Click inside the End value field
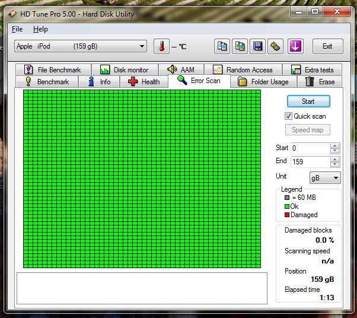The image size is (357, 318). point(310,162)
